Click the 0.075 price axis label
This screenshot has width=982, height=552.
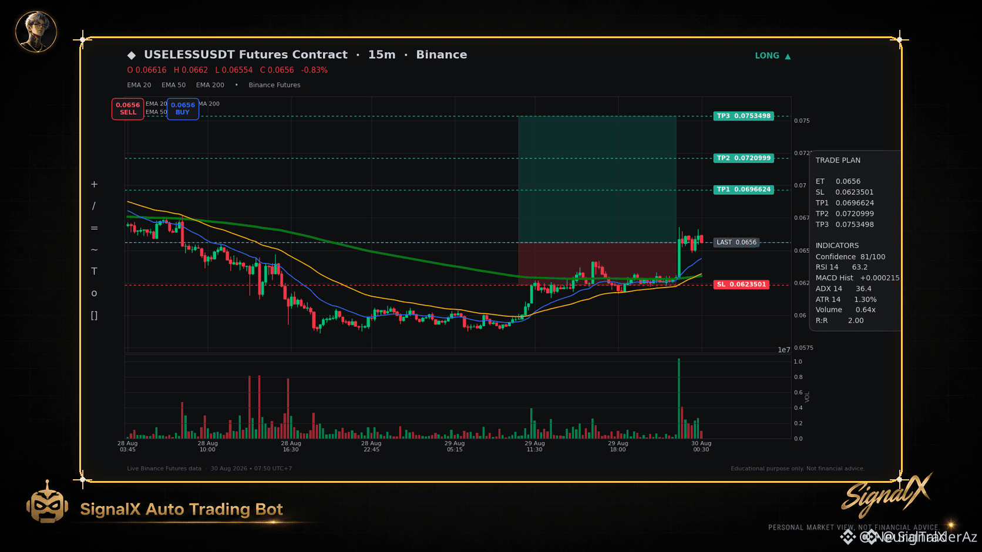pyautogui.click(x=802, y=121)
